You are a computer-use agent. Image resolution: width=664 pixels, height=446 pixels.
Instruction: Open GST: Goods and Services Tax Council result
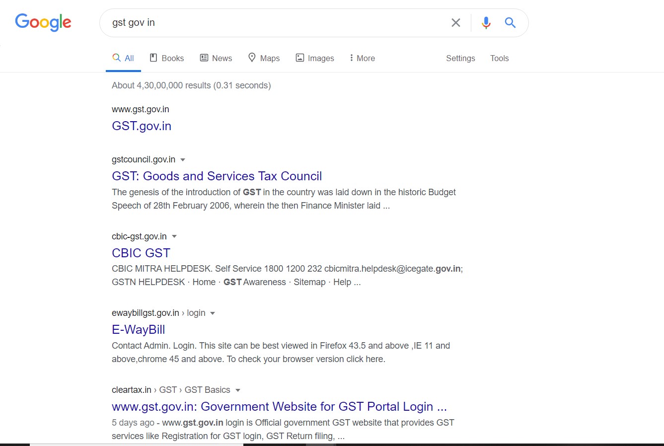point(217,176)
